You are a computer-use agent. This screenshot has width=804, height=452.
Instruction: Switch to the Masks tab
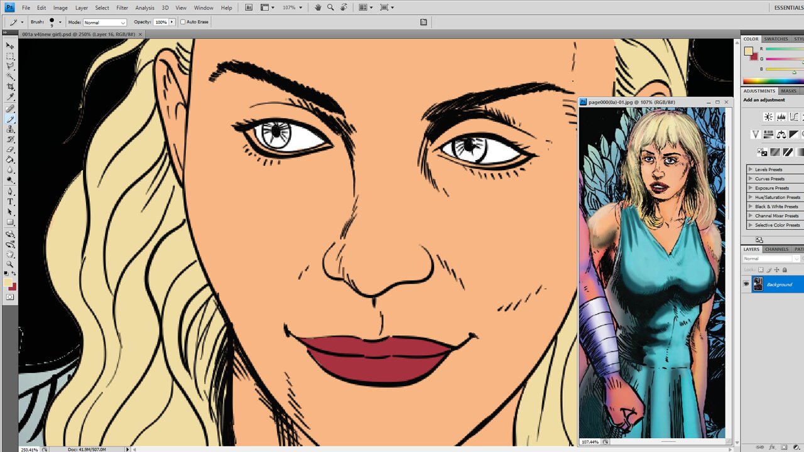click(788, 91)
